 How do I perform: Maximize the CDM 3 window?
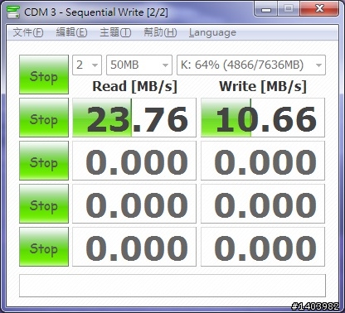click(x=289, y=9)
